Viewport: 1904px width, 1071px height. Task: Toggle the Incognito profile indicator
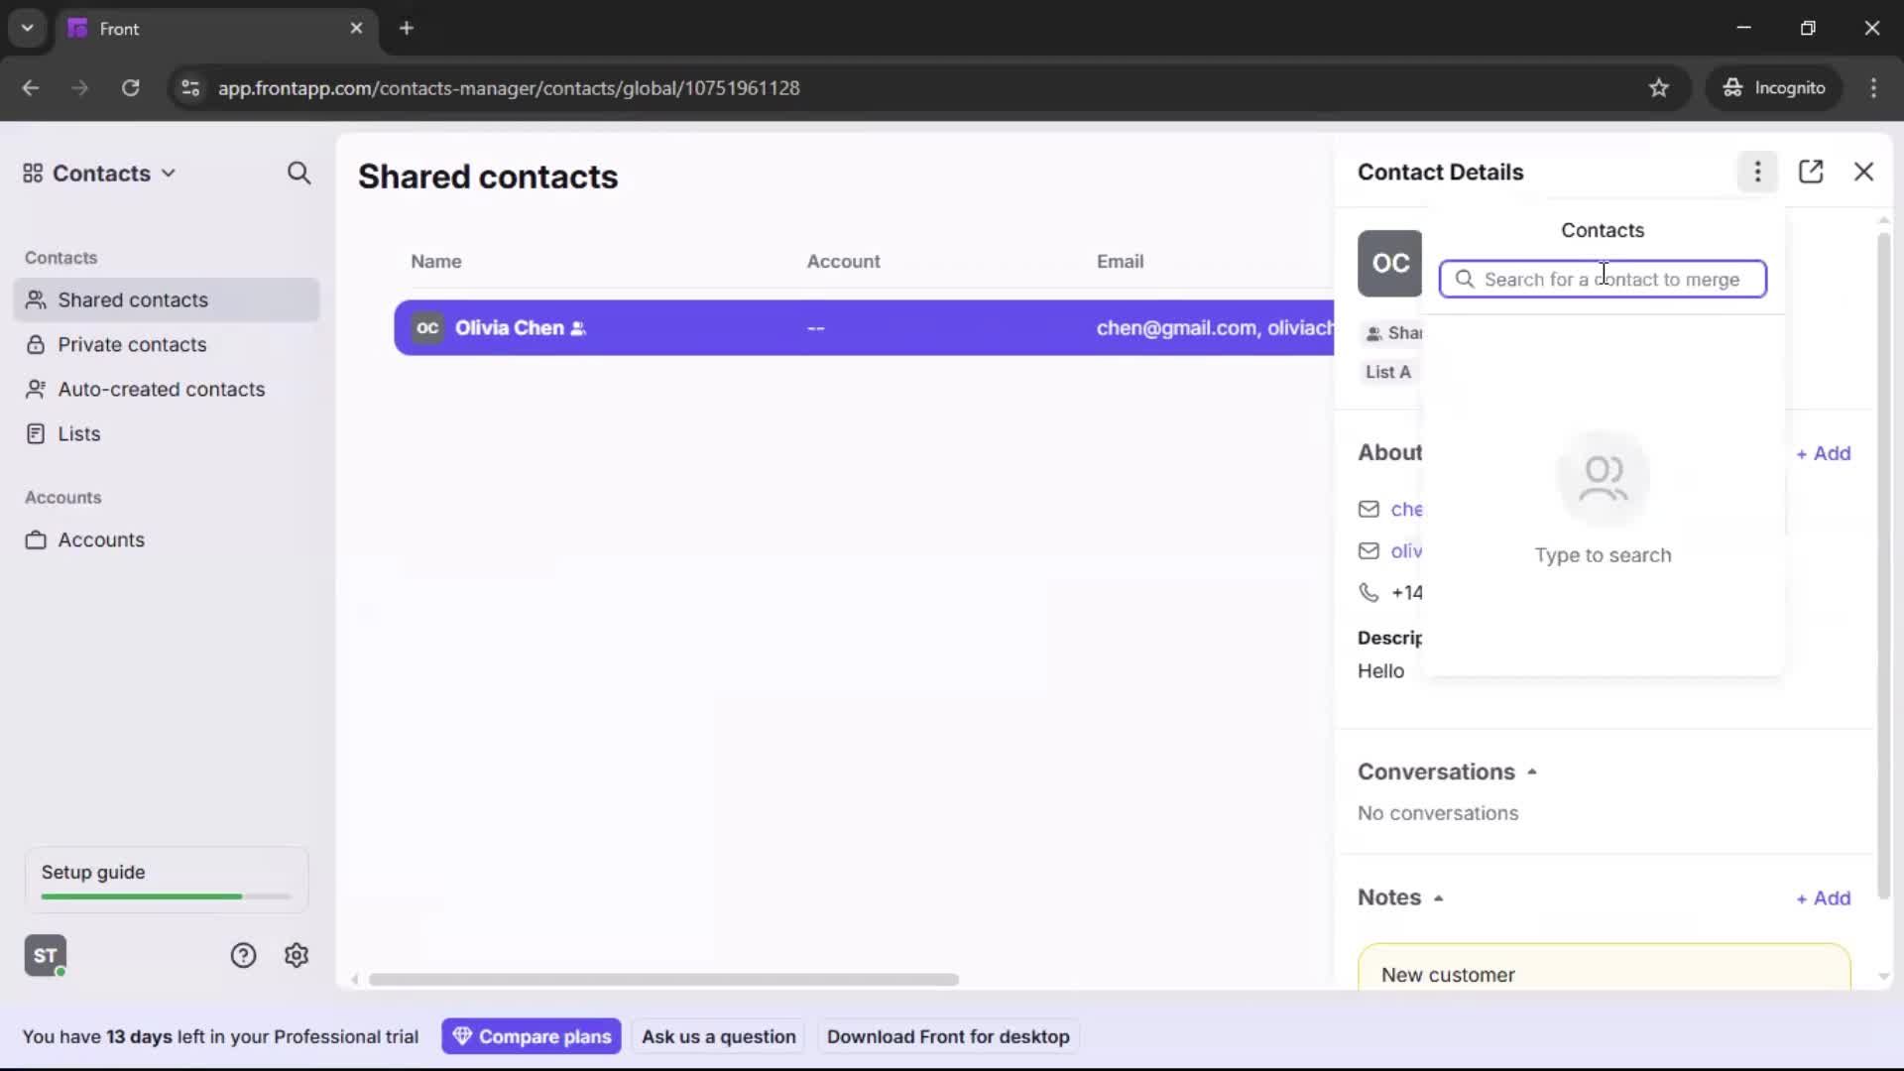1774,87
